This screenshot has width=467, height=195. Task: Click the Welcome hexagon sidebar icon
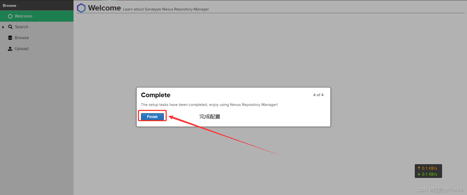pos(10,16)
